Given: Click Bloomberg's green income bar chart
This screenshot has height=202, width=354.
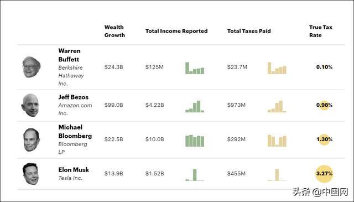Looking at the screenshot, I should click(195, 141).
